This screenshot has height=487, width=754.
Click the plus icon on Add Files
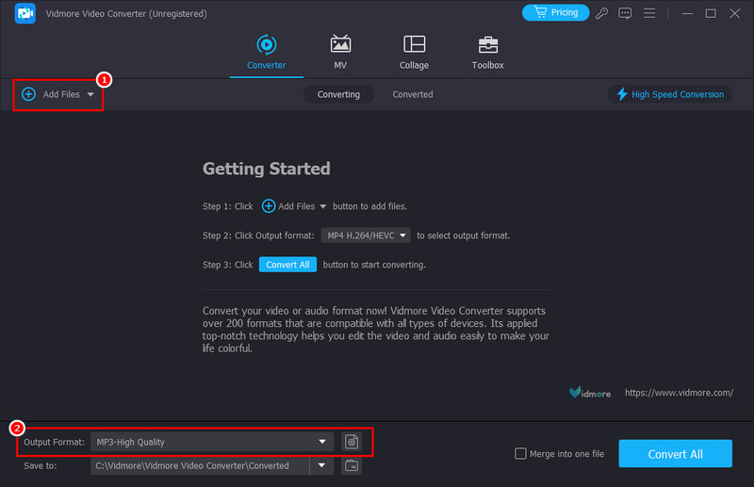click(x=28, y=94)
